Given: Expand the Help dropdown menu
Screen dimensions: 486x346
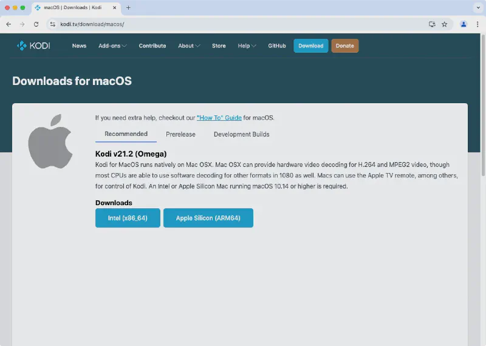Looking at the screenshot, I should [247, 46].
